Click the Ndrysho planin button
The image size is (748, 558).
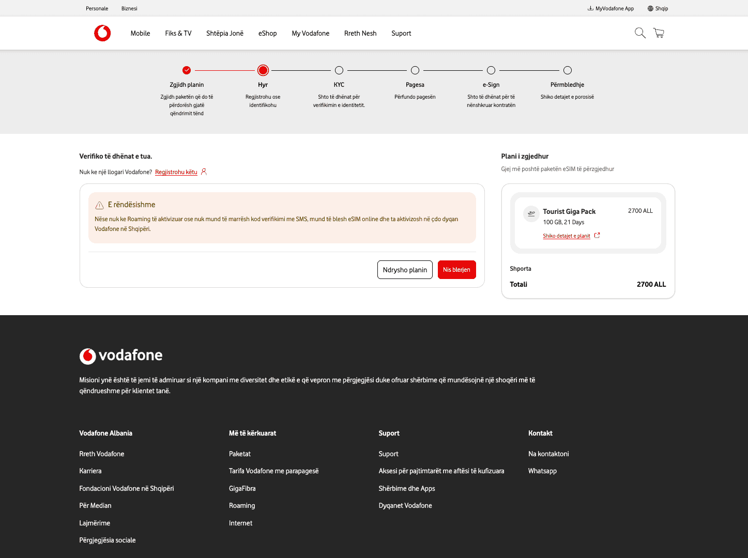pos(405,270)
